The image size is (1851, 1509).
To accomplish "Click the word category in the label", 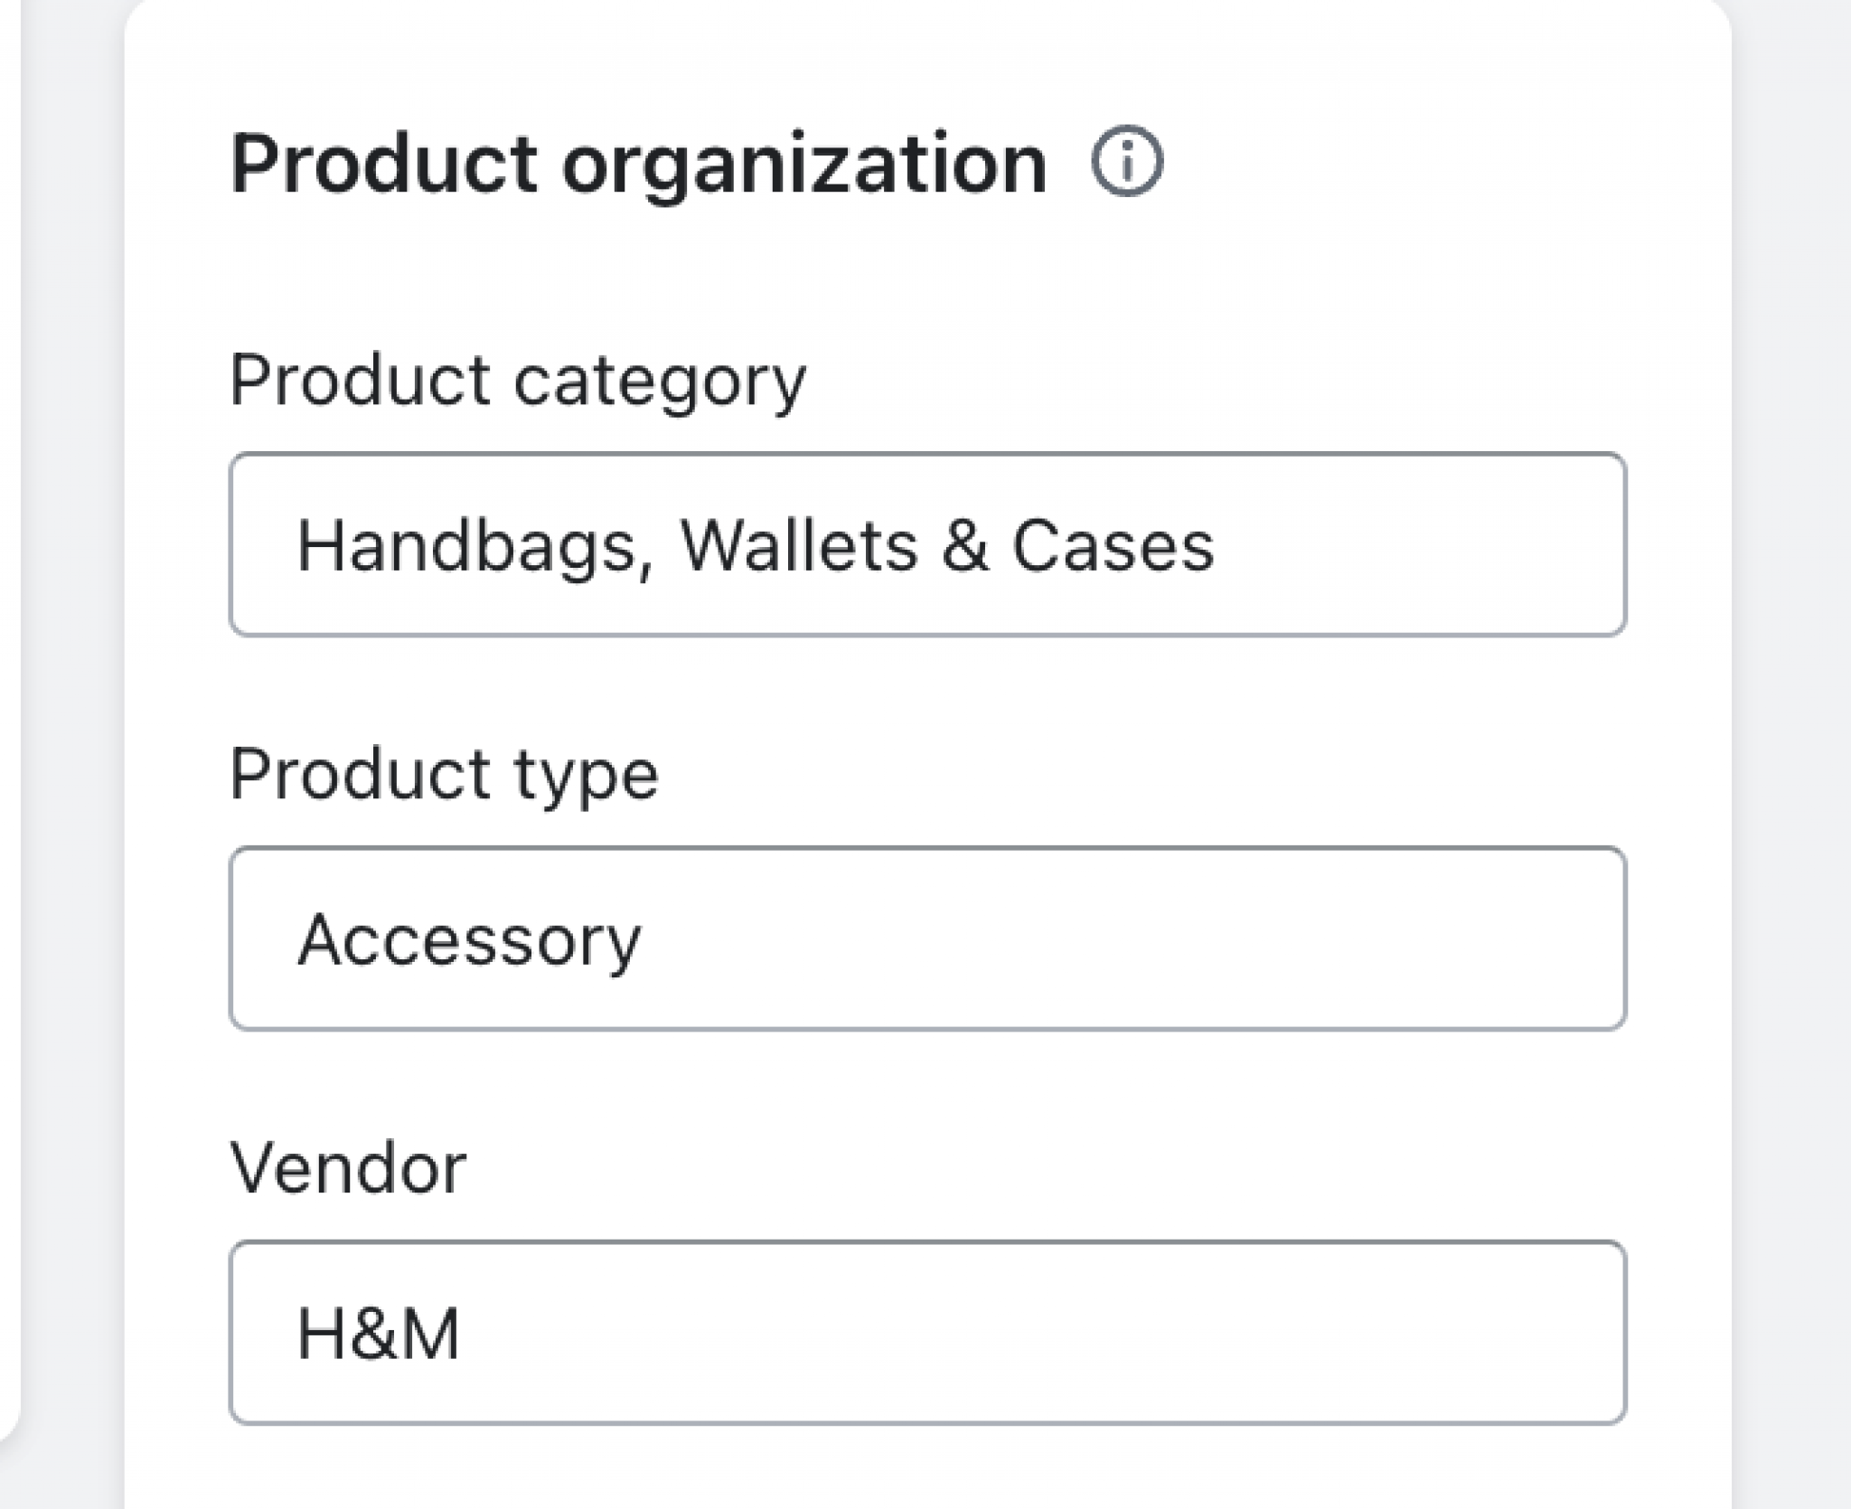I will click(659, 380).
